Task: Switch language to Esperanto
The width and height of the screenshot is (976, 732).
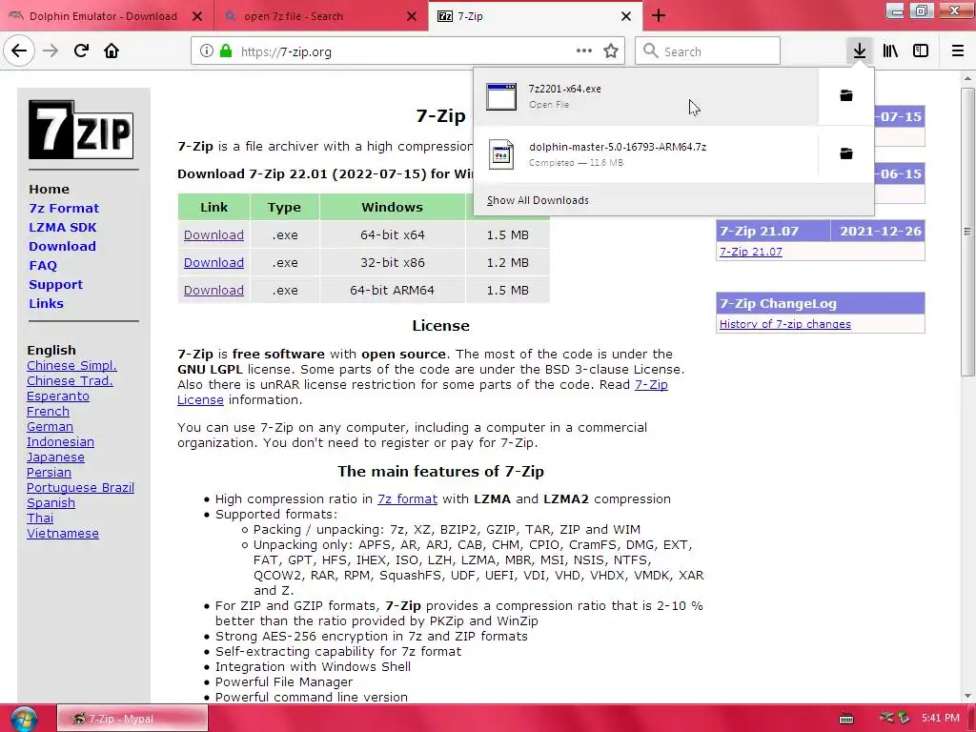Action: coord(58,396)
